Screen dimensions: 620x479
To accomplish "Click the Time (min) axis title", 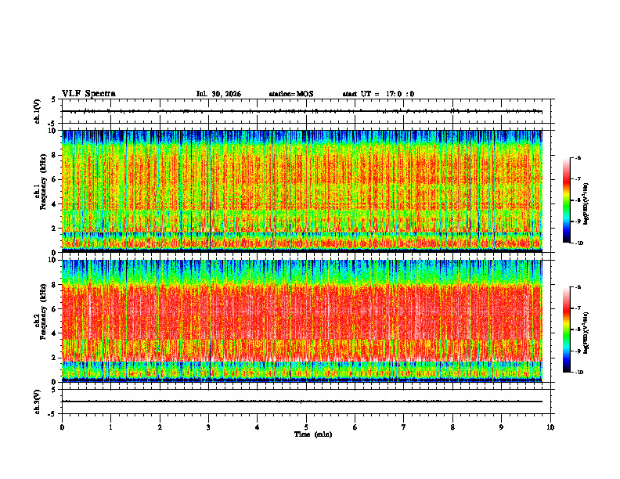I will pos(313,434).
